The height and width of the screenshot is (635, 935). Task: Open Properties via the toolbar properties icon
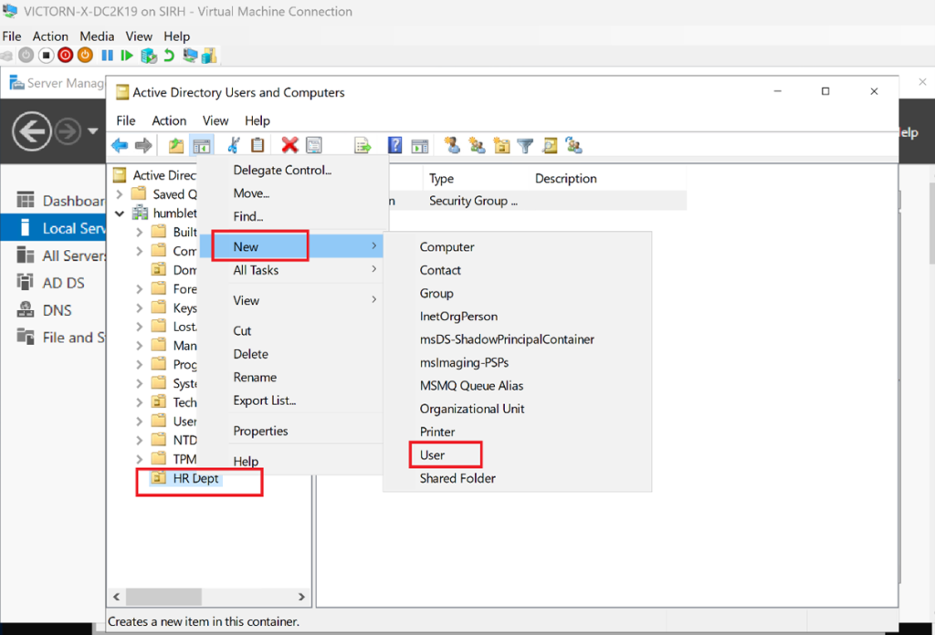[x=314, y=145]
